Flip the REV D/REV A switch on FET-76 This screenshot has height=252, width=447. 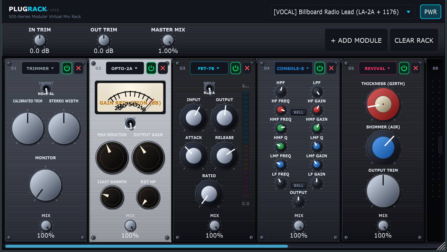coord(209,88)
